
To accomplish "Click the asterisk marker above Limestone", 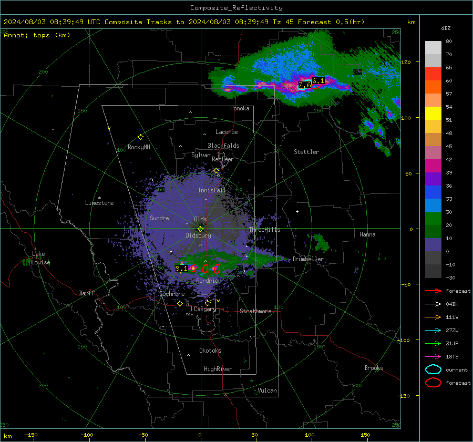I will [99, 198].
